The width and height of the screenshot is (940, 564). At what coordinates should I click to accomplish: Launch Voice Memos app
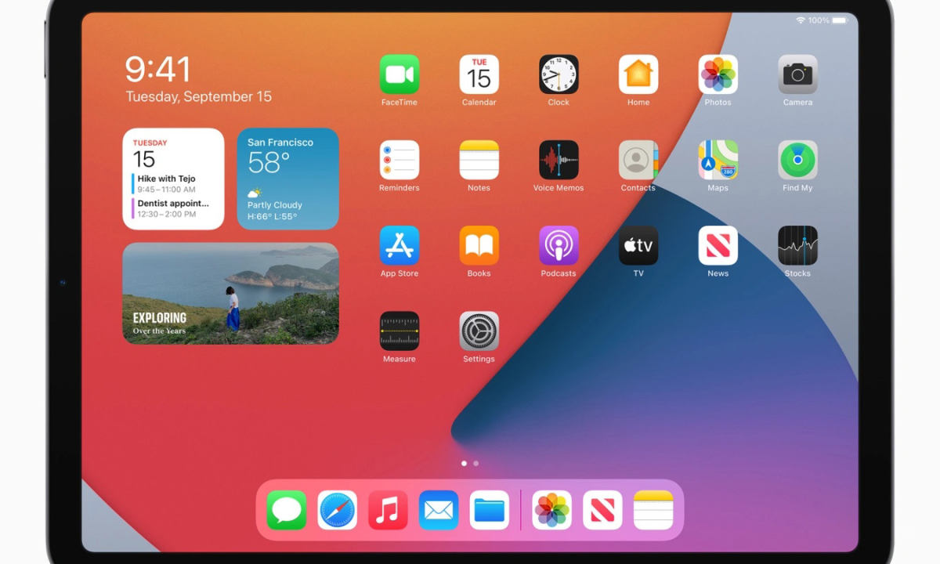[559, 160]
